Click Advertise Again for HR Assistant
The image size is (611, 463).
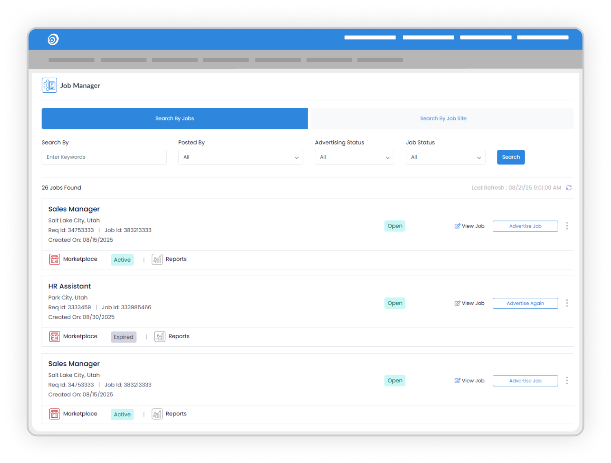click(525, 303)
